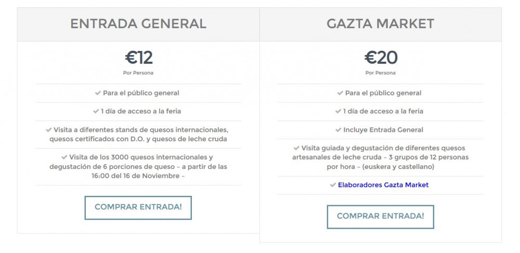Open the Elaboradores Gazta Market link
This screenshot has height=253, width=520.
[383, 185]
